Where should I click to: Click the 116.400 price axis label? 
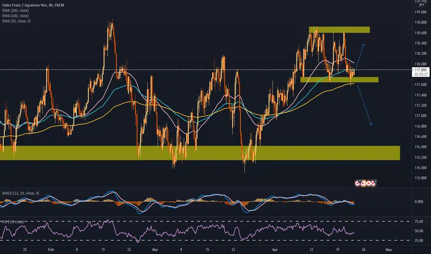(x=420, y=147)
